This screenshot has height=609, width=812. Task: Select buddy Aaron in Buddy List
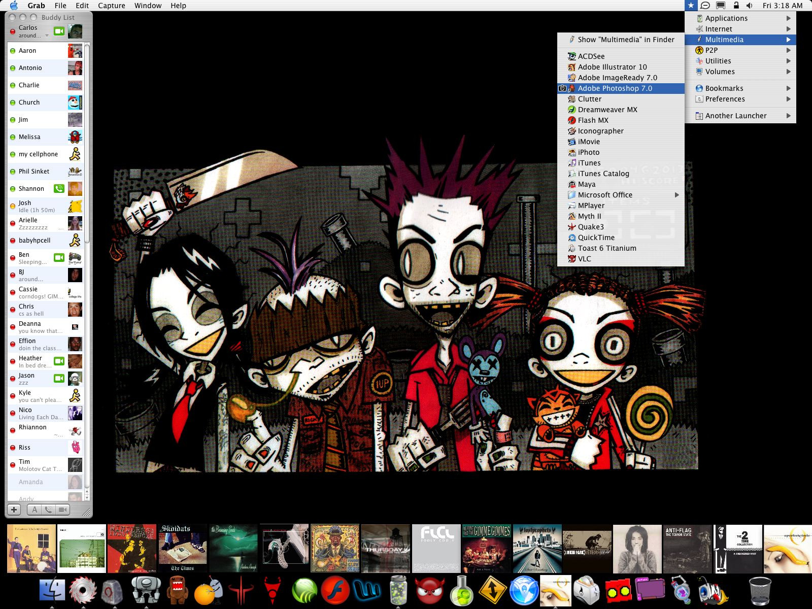point(45,51)
